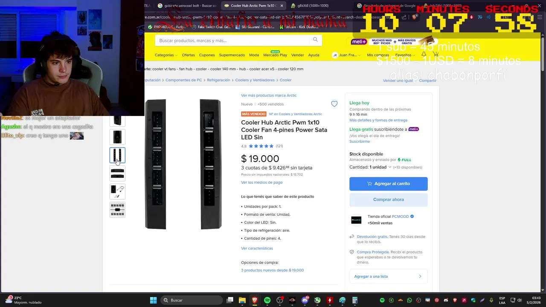Open Vender menu item
This screenshot has height=307, width=546.
[x=297, y=55]
